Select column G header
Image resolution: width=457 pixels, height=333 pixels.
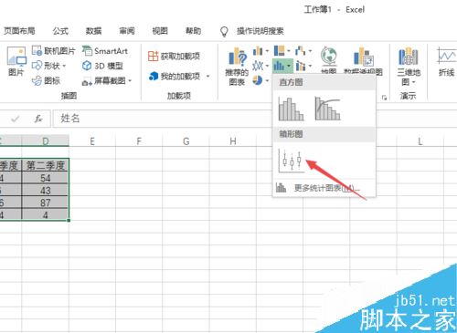point(186,140)
